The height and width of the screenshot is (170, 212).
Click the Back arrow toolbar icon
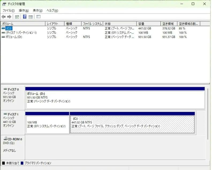[x=3, y=17]
